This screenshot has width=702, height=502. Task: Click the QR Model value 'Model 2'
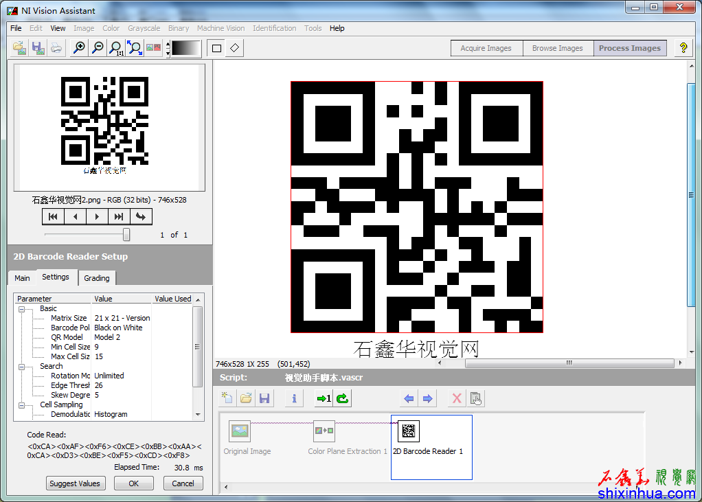107,337
